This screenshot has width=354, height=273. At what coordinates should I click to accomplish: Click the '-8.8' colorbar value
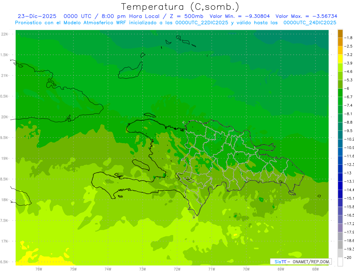(x=349, y=122)
